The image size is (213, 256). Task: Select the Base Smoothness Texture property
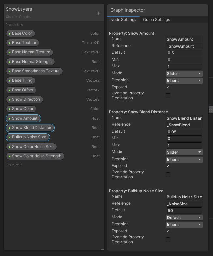pos(34,71)
